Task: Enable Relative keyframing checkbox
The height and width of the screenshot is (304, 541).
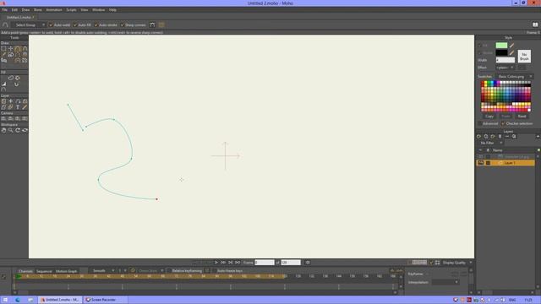Action: [x=169, y=271]
